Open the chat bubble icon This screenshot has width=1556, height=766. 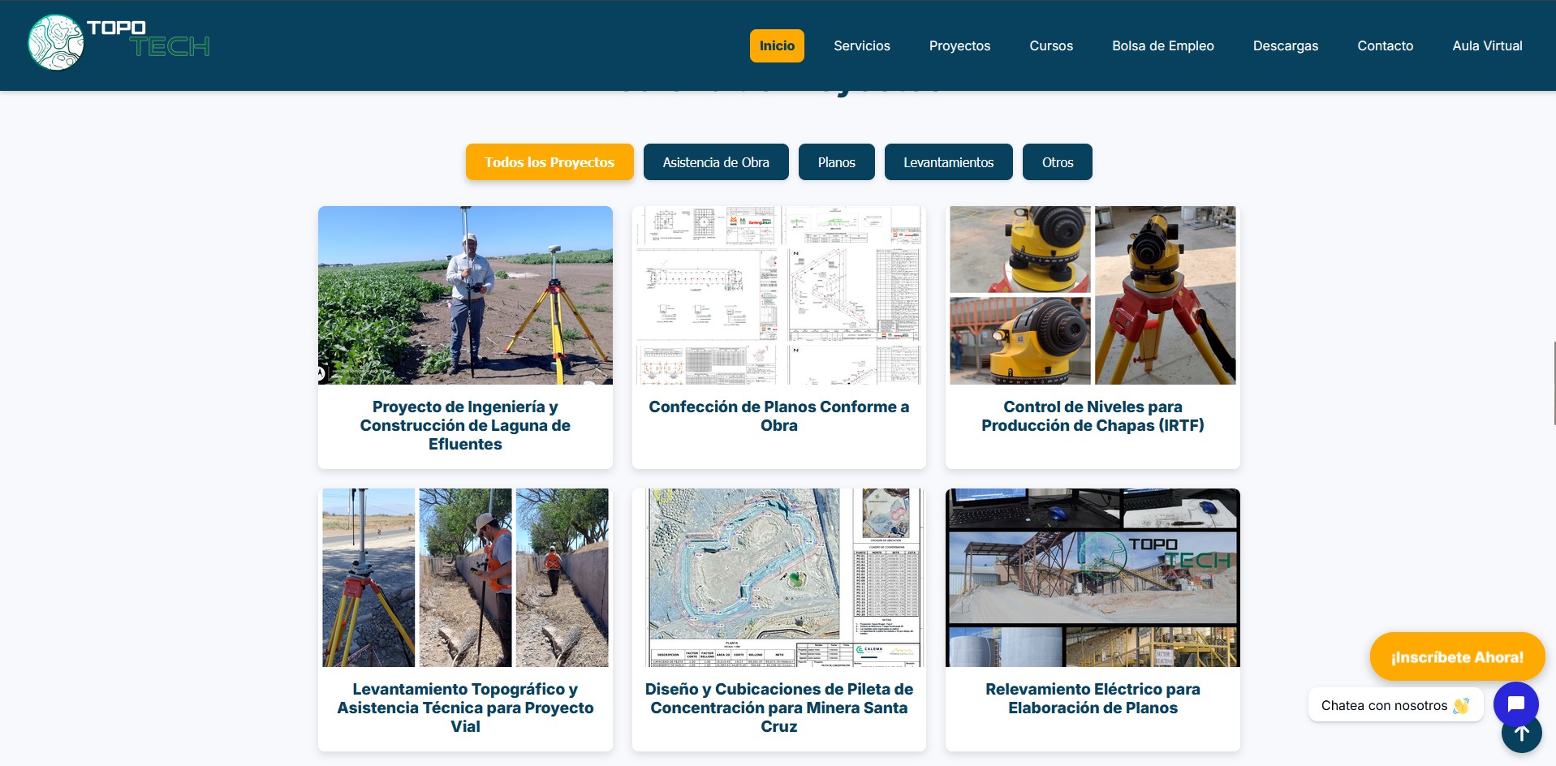tap(1515, 704)
